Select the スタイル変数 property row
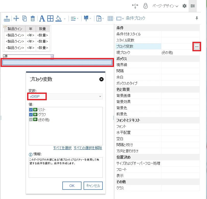 click(157, 40)
